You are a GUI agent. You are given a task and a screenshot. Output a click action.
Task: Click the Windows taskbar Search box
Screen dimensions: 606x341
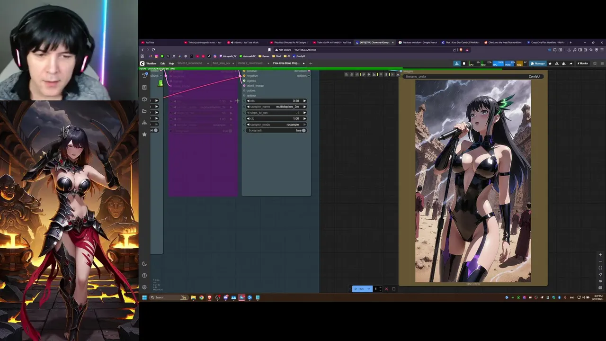169,297
